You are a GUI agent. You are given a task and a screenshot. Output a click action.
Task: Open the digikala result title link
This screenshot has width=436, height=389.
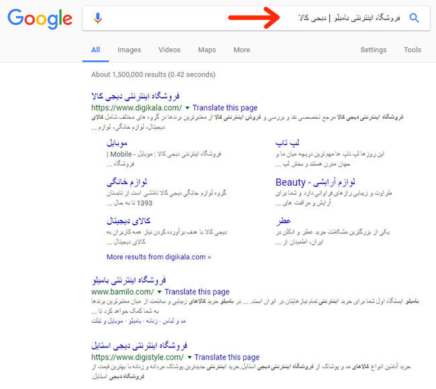pos(135,96)
